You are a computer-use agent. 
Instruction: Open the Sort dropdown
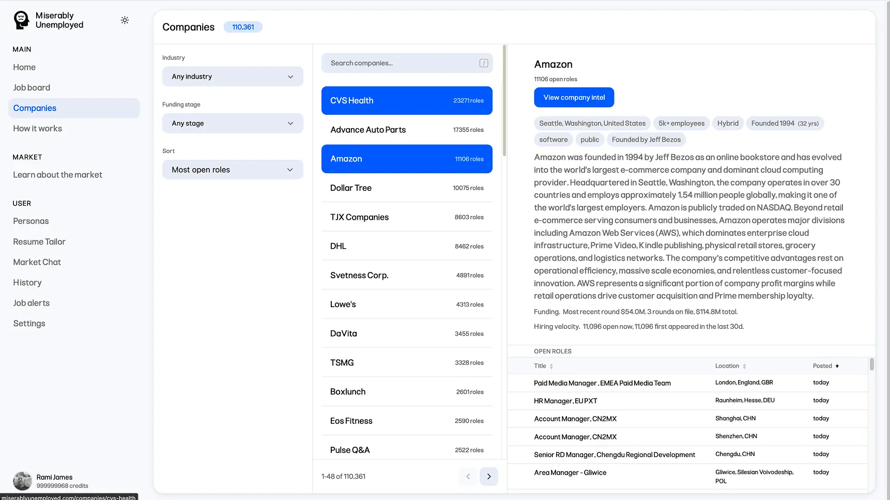tap(233, 170)
